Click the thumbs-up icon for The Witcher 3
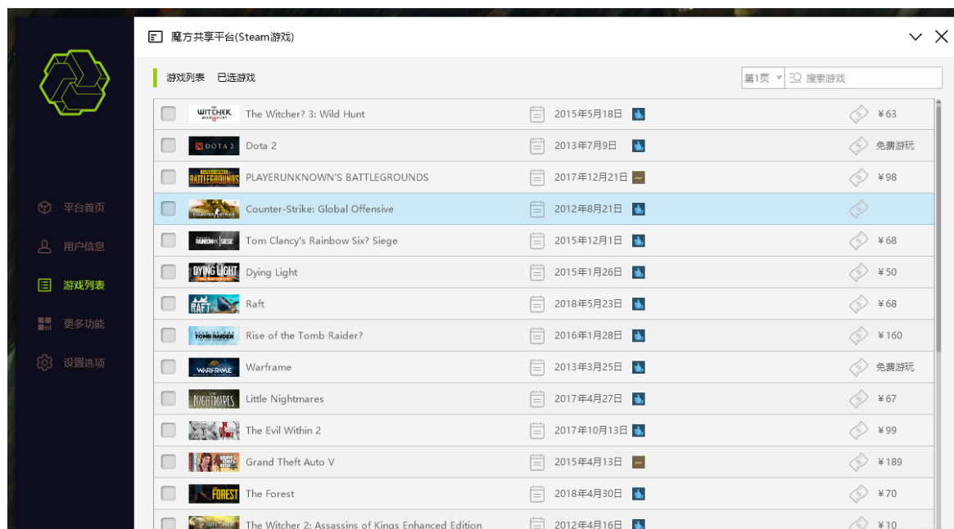Image resolution: width=954 pixels, height=529 pixels. pos(638,114)
